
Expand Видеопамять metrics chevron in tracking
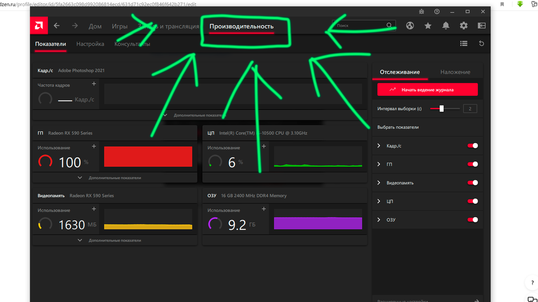click(x=379, y=183)
